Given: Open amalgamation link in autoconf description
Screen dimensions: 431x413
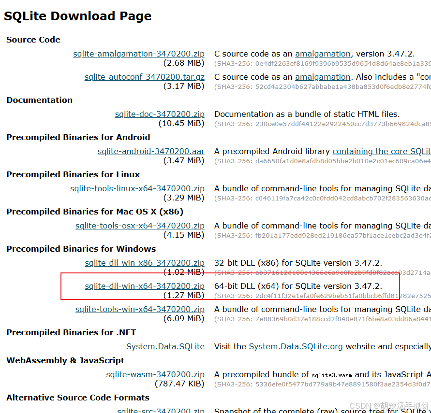Looking at the screenshot, I should [x=323, y=77].
